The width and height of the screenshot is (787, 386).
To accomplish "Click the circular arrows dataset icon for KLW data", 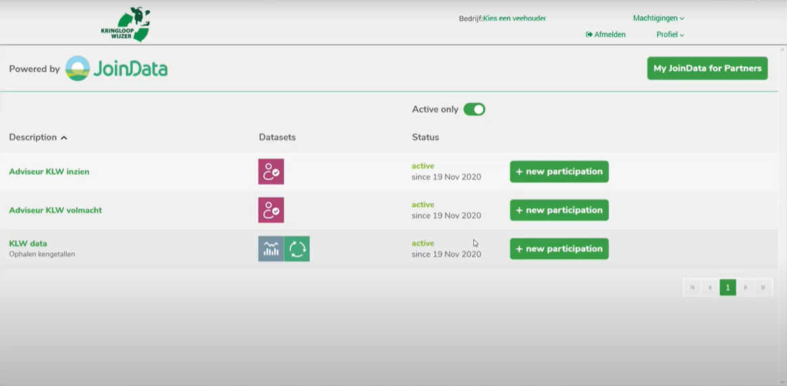I will (297, 249).
